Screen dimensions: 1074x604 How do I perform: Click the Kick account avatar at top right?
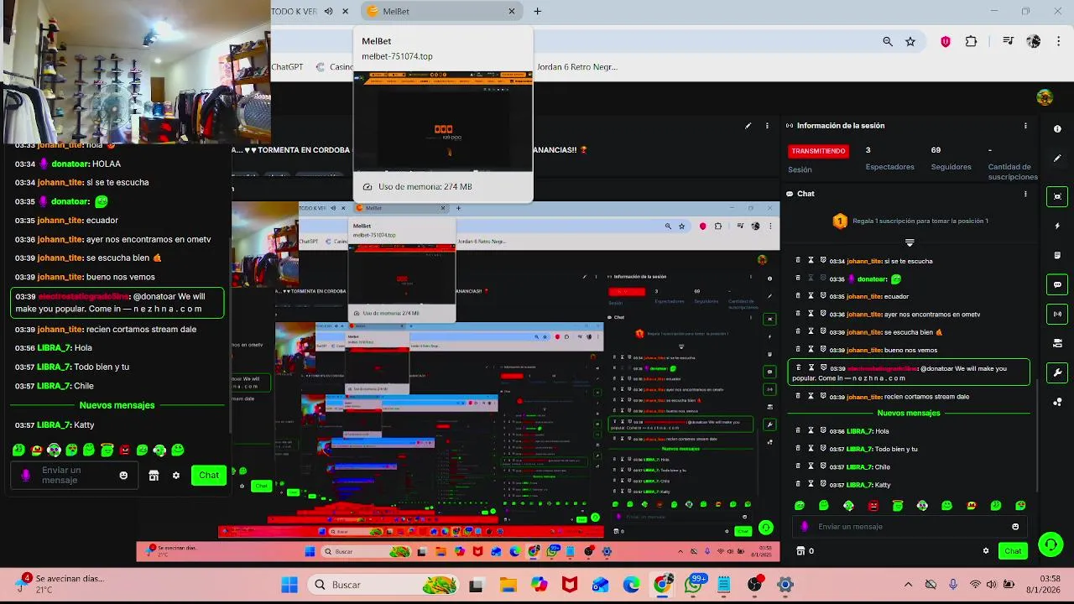[x=1045, y=97]
